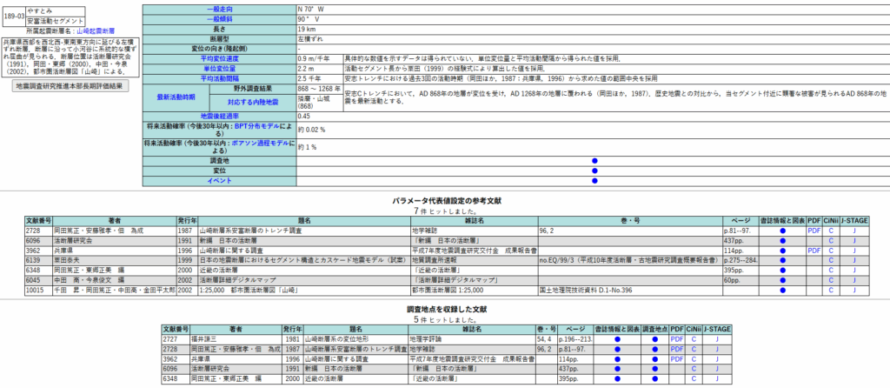Click the 書誌情報と図表 dot for reference 2727
This screenshot has height=388, width=890.
coord(615,340)
